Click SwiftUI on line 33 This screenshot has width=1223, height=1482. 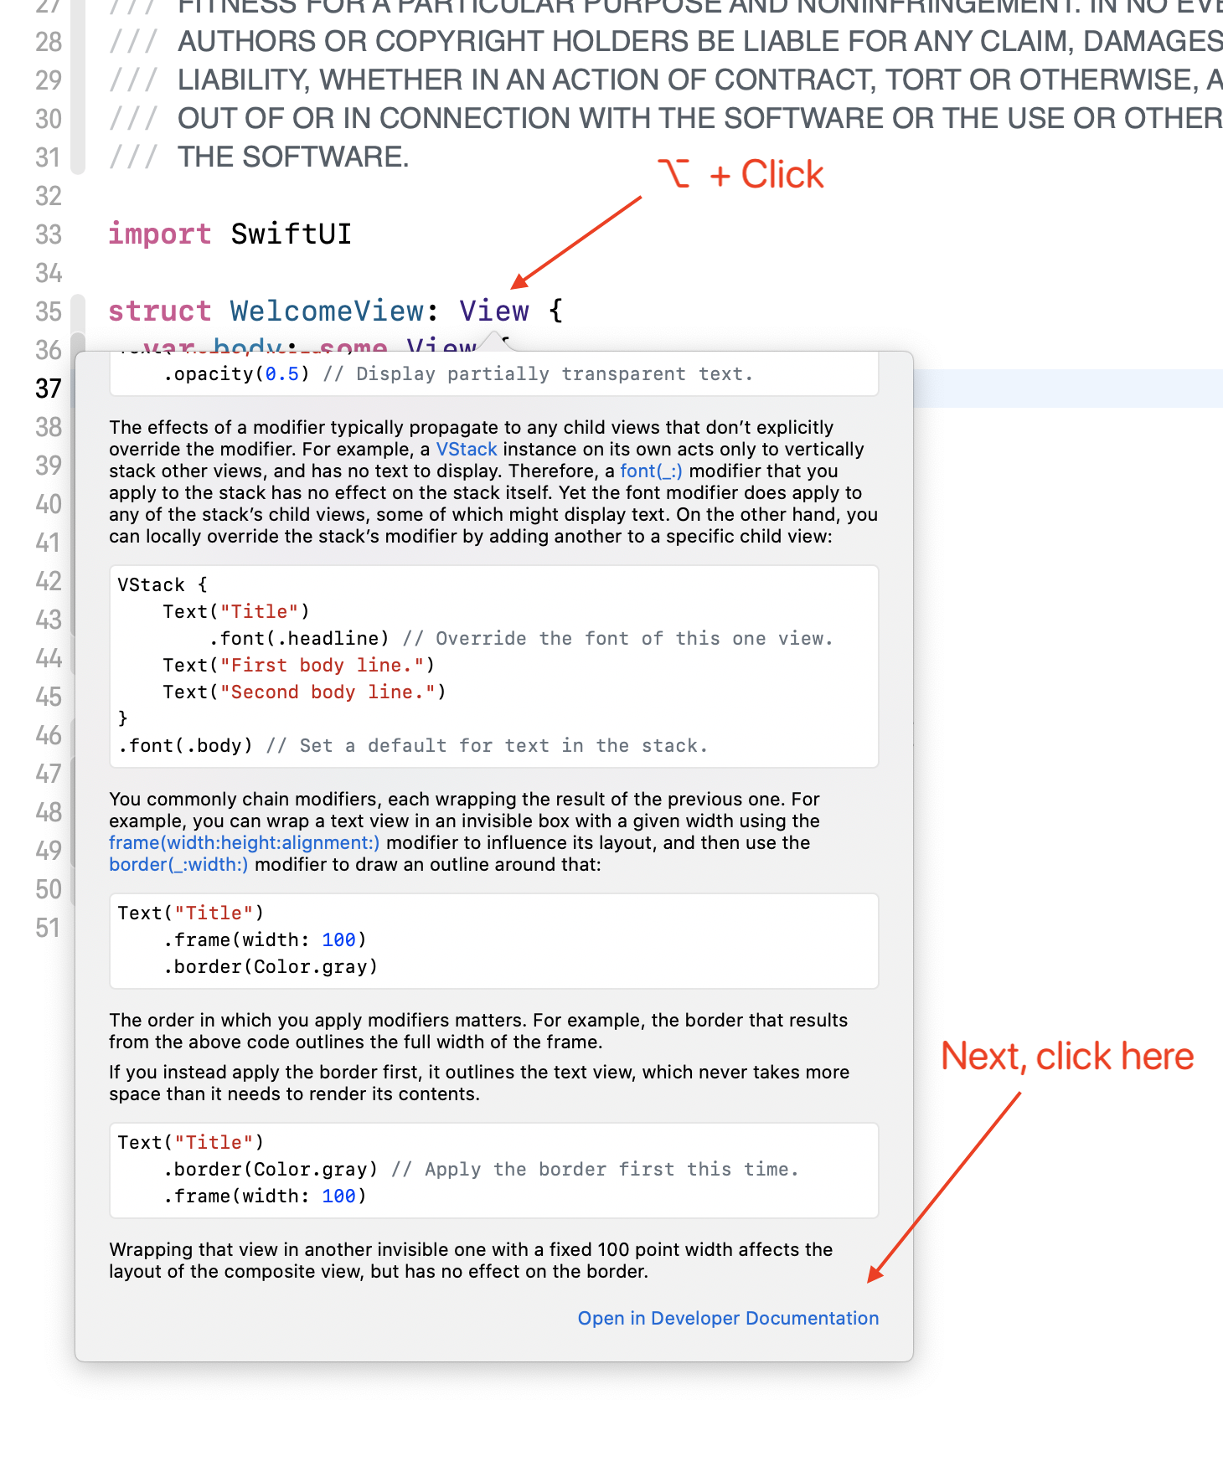pos(291,234)
